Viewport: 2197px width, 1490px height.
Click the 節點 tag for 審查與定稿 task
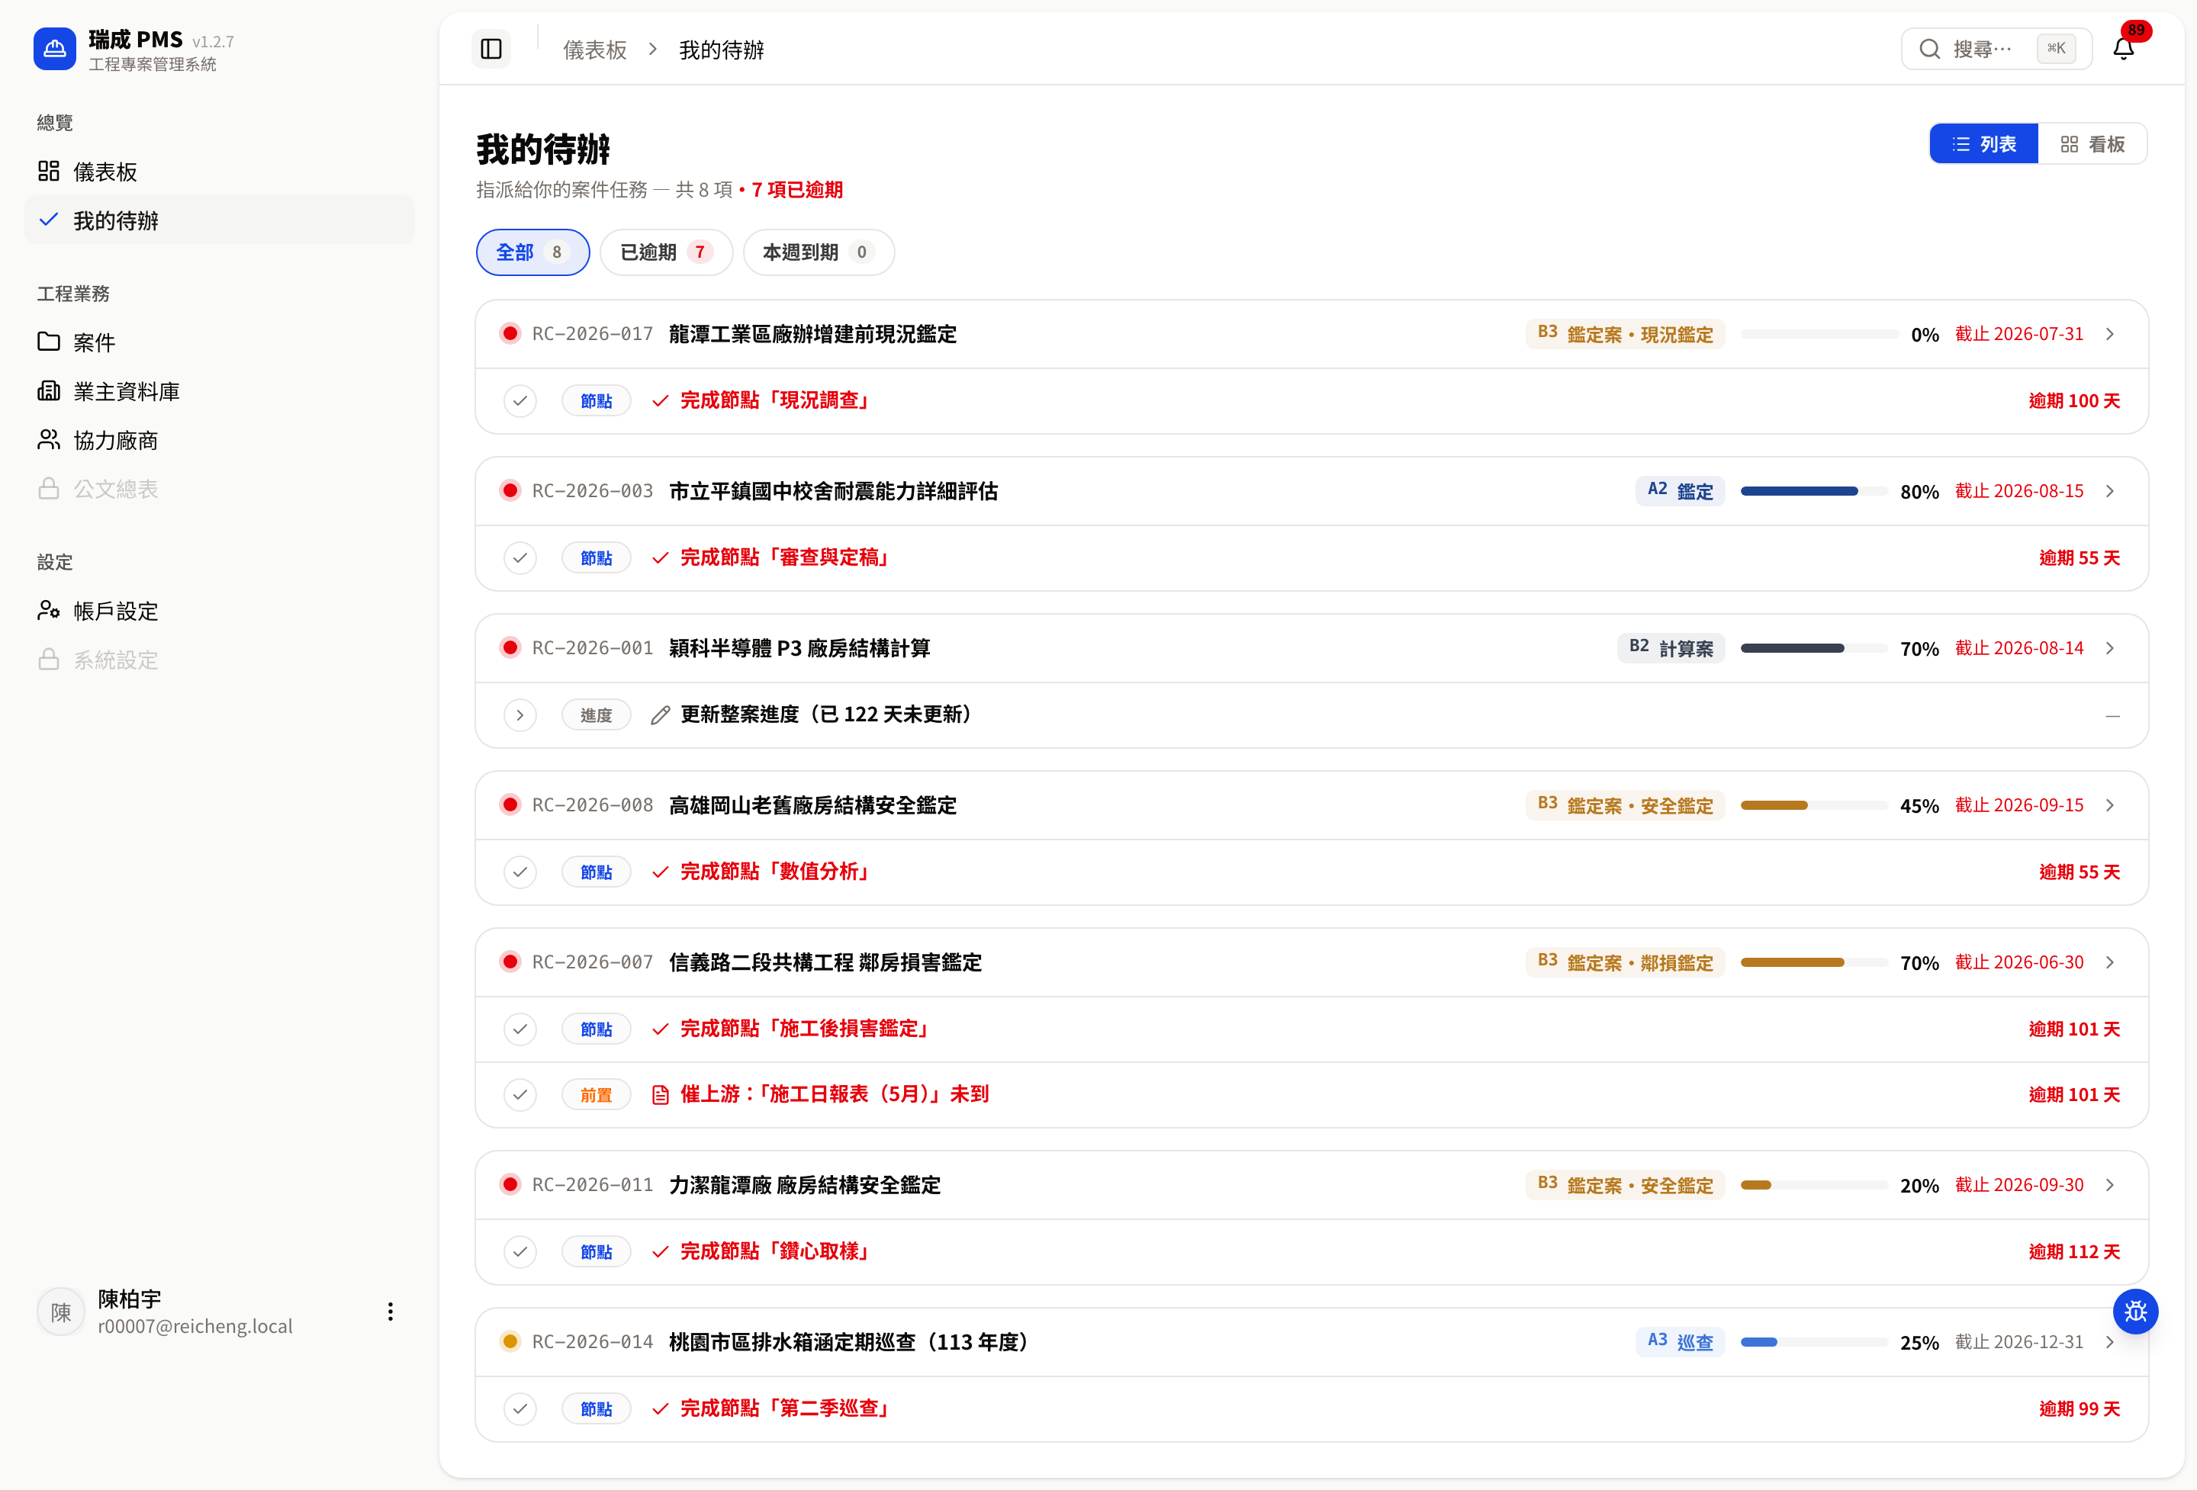point(597,558)
